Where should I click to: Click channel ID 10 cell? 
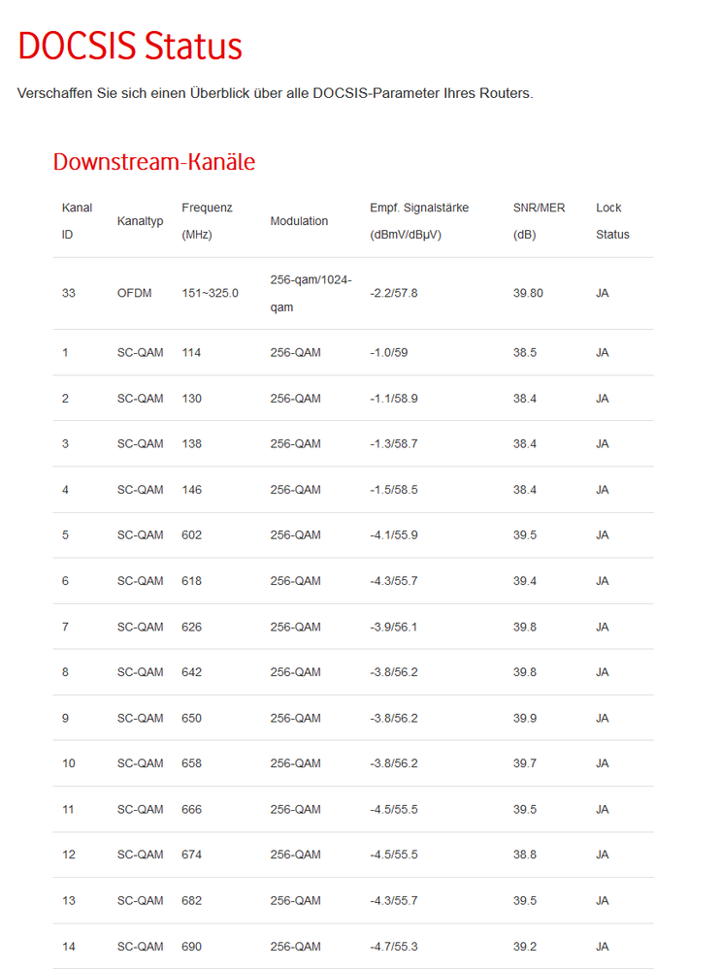coord(69,763)
